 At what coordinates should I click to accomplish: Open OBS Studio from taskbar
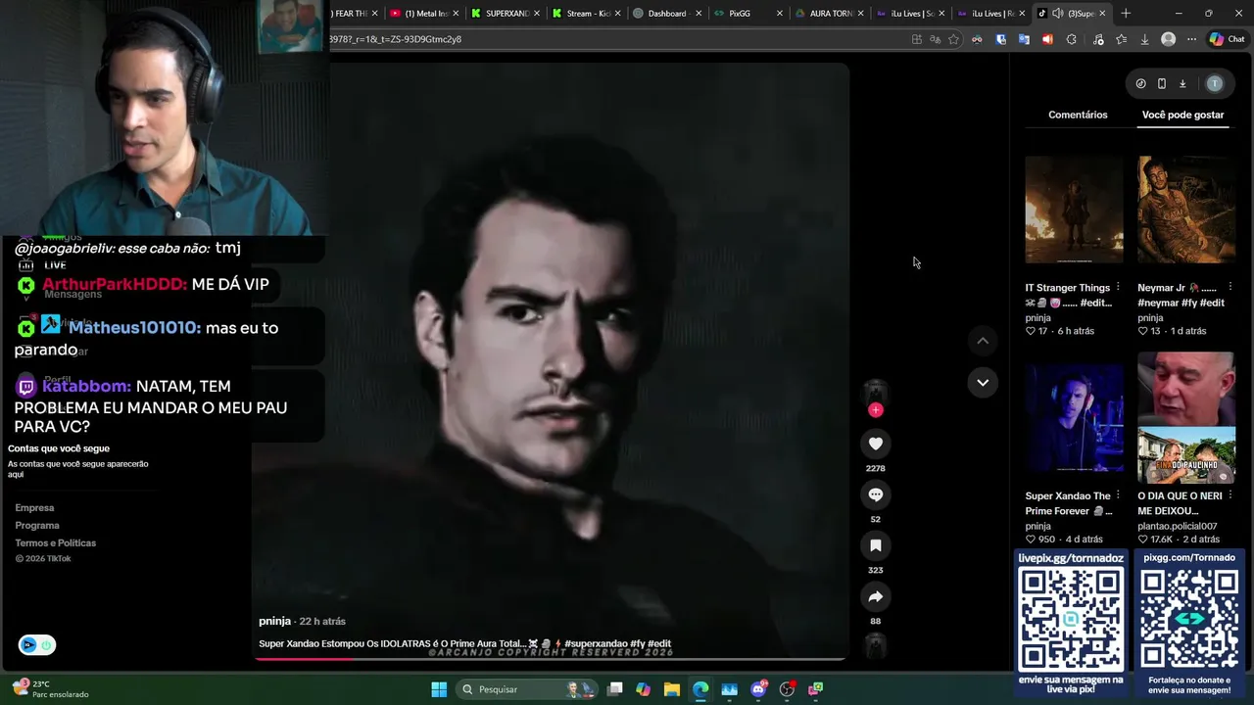(787, 689)
